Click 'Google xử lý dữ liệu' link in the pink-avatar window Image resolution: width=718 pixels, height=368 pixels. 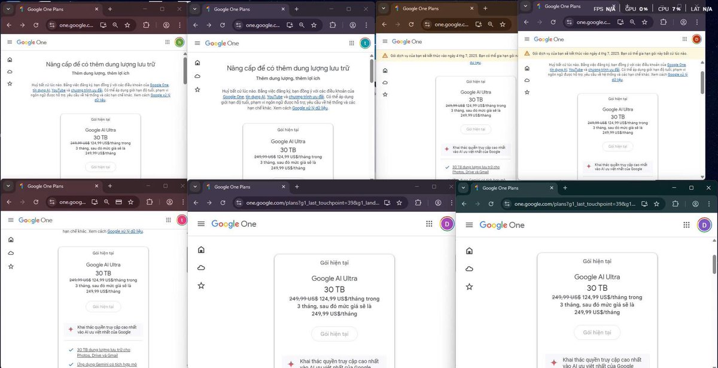coord(125,231)
